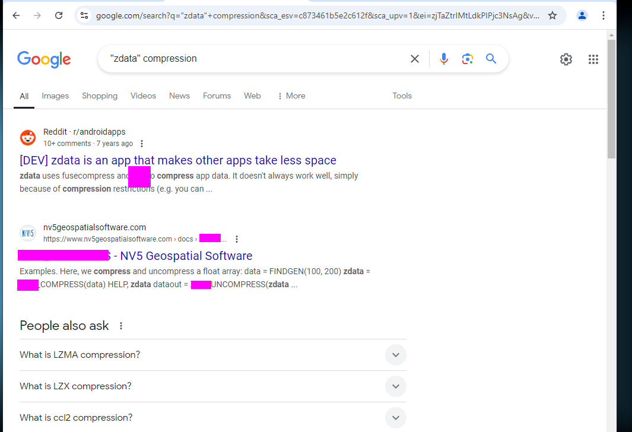The image size is (632, 432).
Task: Select the All tab
Action: click(x=24, y=96)
